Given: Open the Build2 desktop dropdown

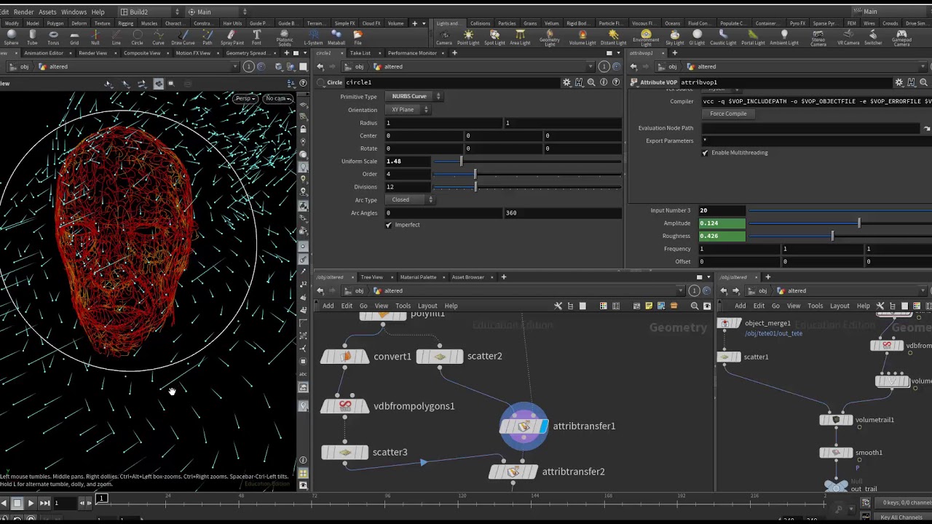Looking at the screenshot, I should (x=149, y=12).
